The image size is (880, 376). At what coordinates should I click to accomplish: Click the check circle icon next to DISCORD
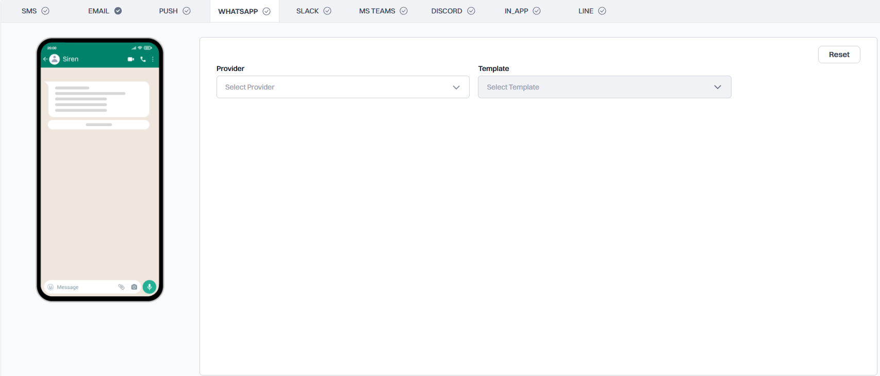pyautogui.click(x=471, y=11)
